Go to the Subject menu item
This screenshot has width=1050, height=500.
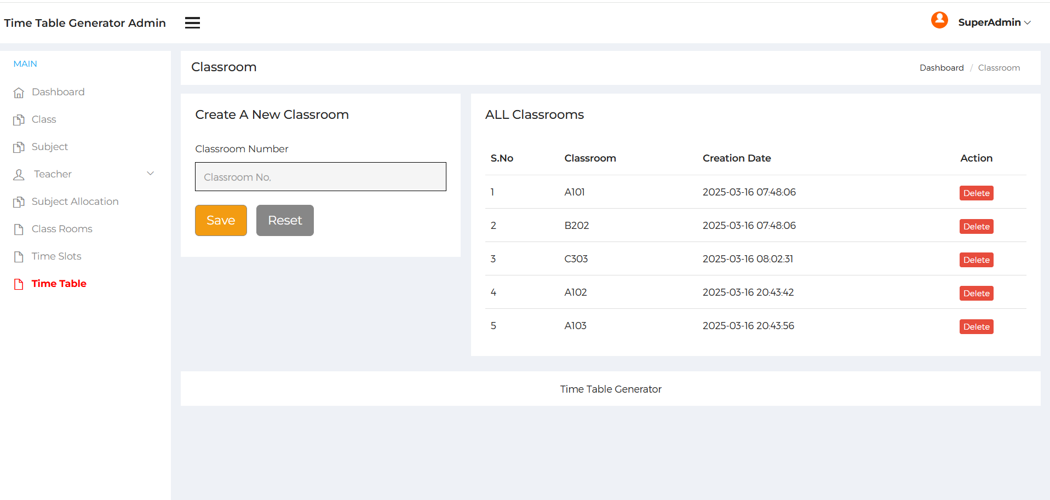point(50,147)
